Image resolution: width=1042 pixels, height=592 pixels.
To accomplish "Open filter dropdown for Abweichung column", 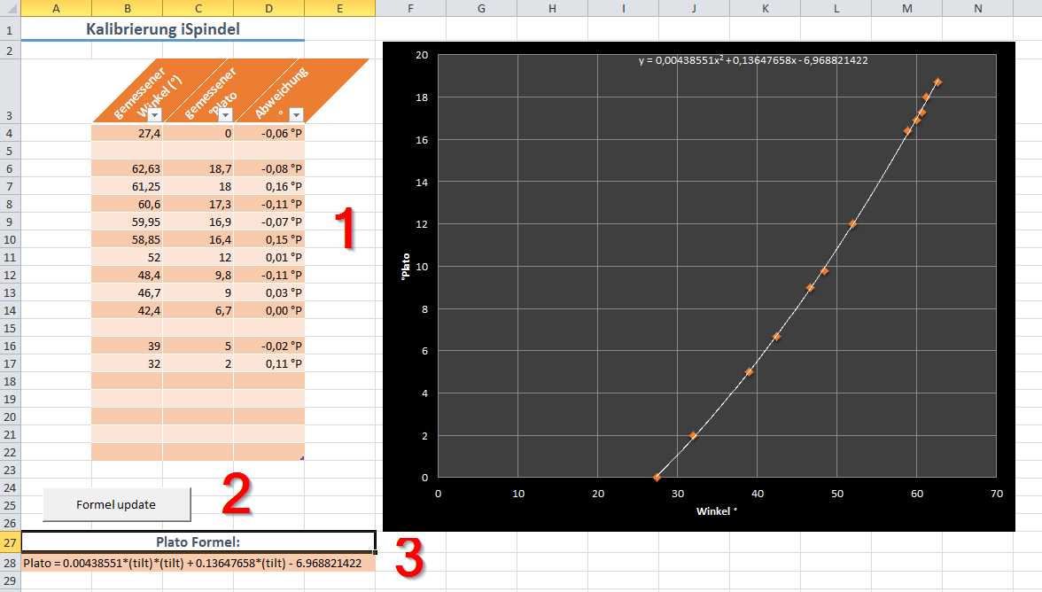I will point(296,115).
